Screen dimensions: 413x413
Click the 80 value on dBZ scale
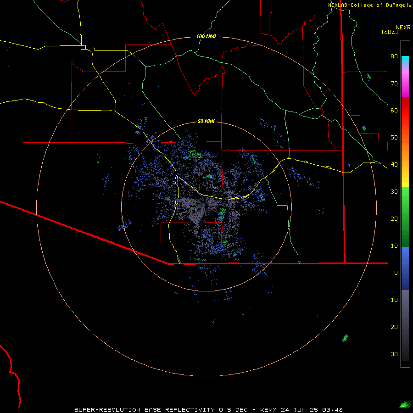click(394, 56)
